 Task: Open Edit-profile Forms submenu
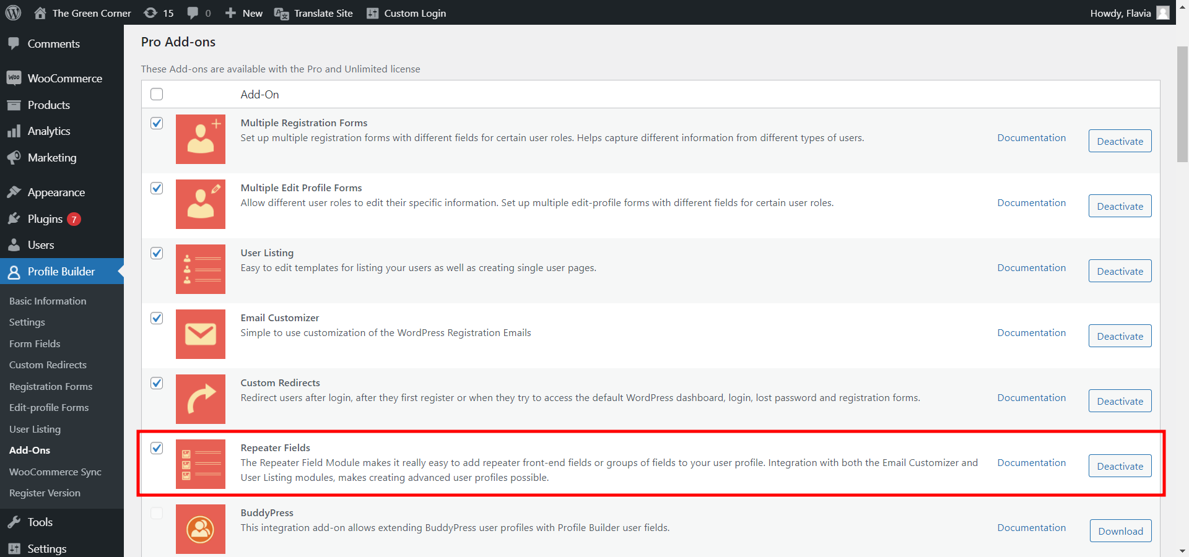click(x=49, y=407)
